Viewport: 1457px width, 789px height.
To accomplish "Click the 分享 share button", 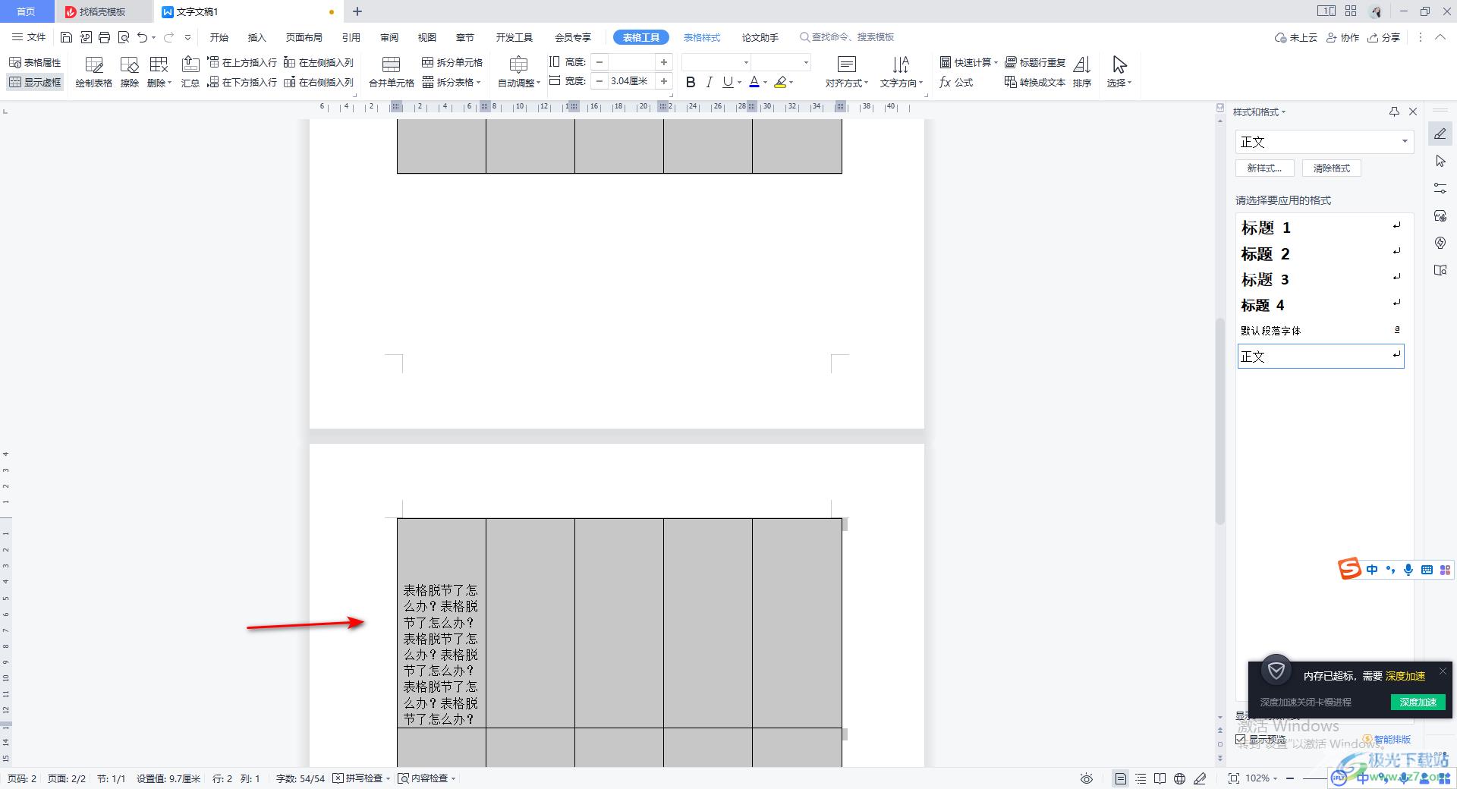I will [1384, 37].
